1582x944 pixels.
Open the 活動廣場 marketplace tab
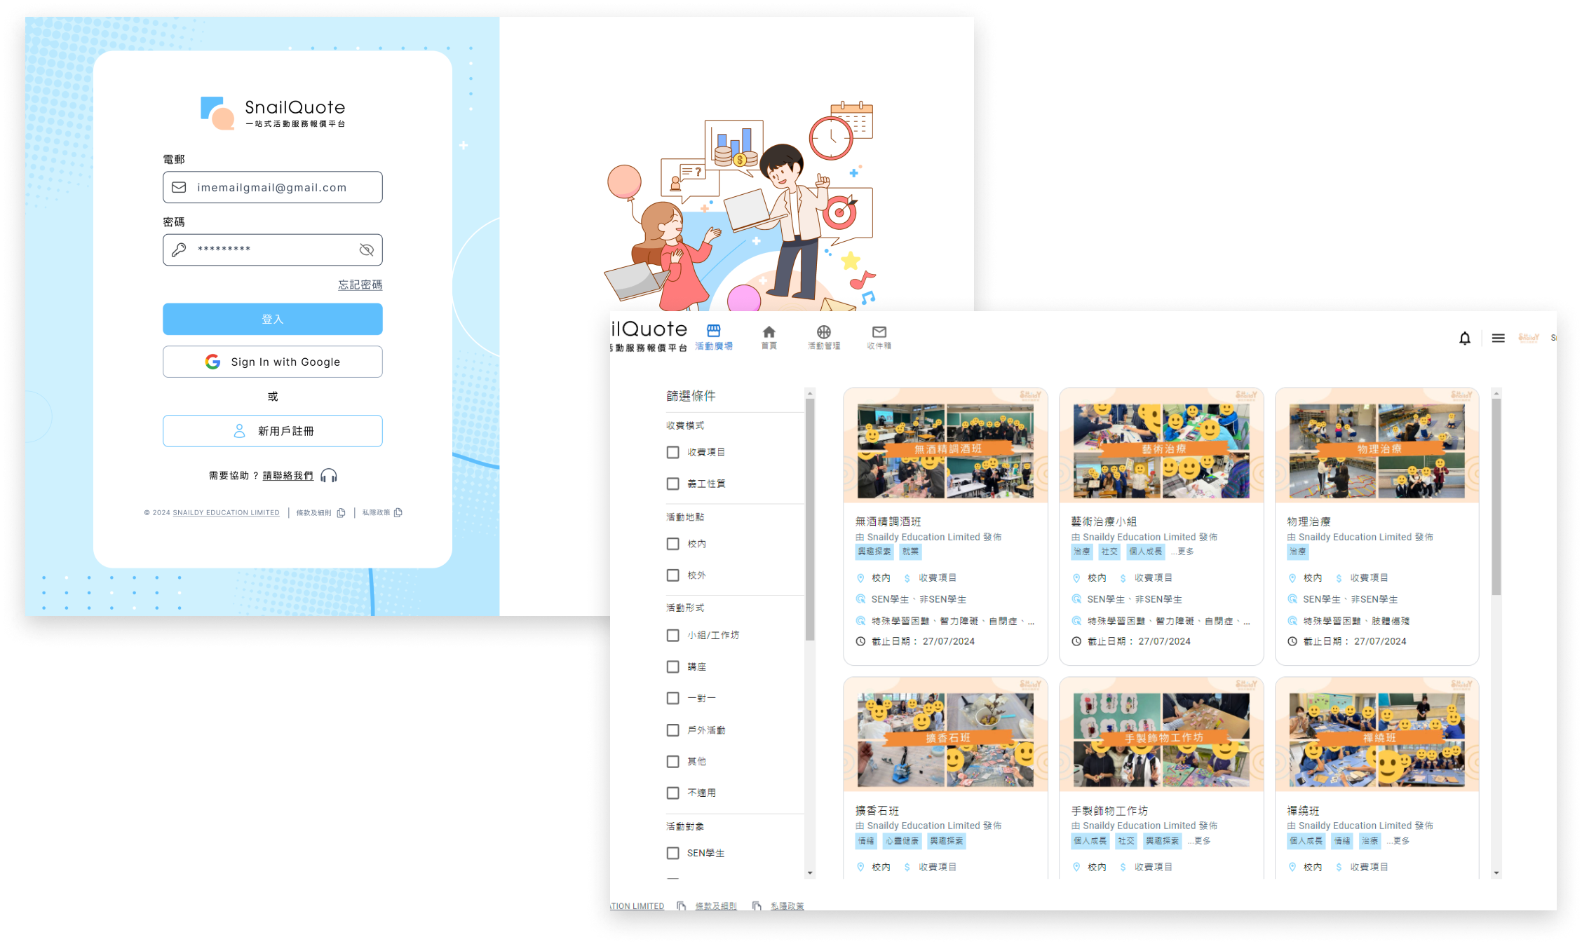[x=713, y=336]
